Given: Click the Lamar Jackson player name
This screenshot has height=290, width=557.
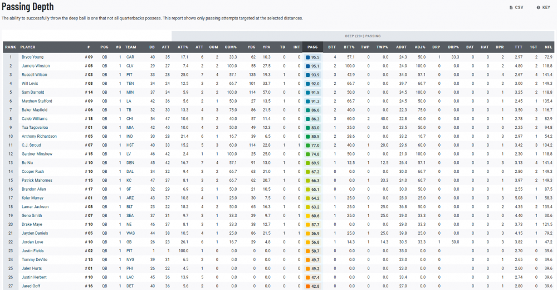Looking at the screenshot, I should pos(33,207).
